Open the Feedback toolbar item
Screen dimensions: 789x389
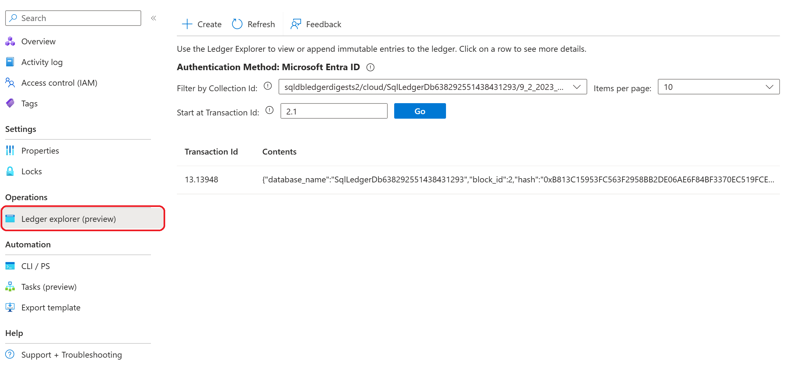coord(316,24)
